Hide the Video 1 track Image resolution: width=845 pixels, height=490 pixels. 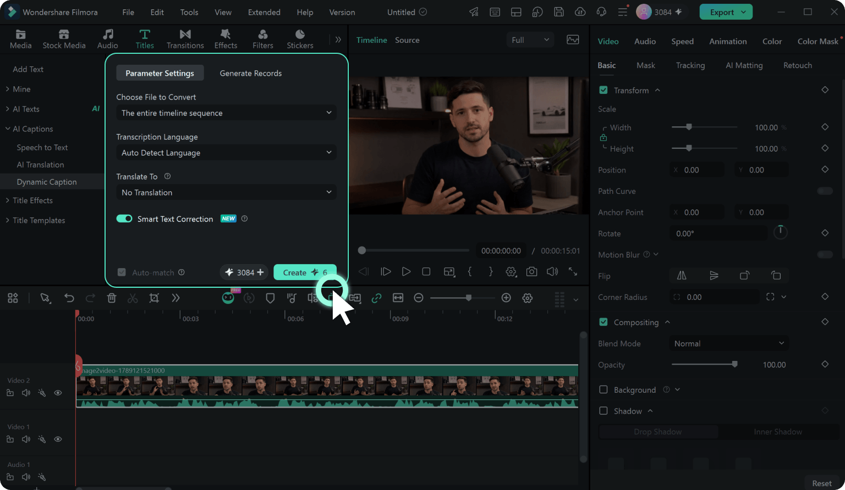point(58,439)
